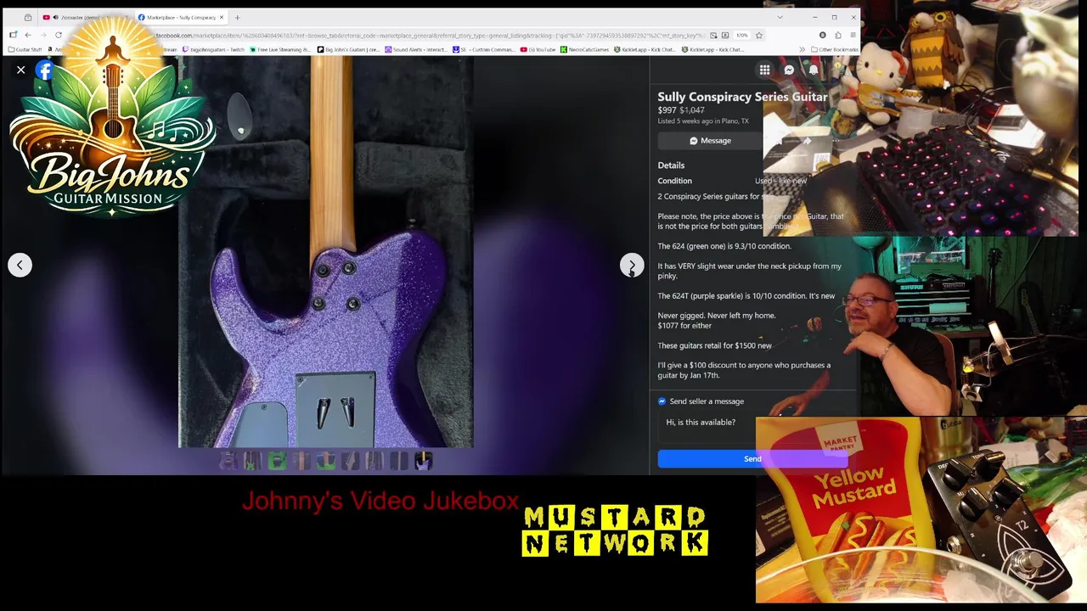The height and width of the screenshot is (611, 1087).
Task: Open the Messenger icon in header
Action: pos(789,70)
